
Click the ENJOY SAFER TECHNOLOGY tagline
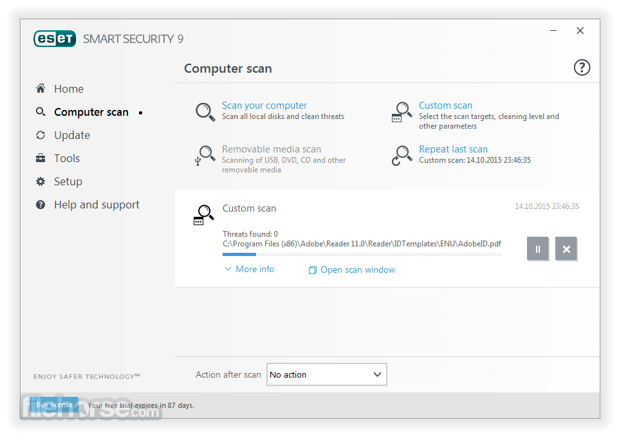pos(86,376)
